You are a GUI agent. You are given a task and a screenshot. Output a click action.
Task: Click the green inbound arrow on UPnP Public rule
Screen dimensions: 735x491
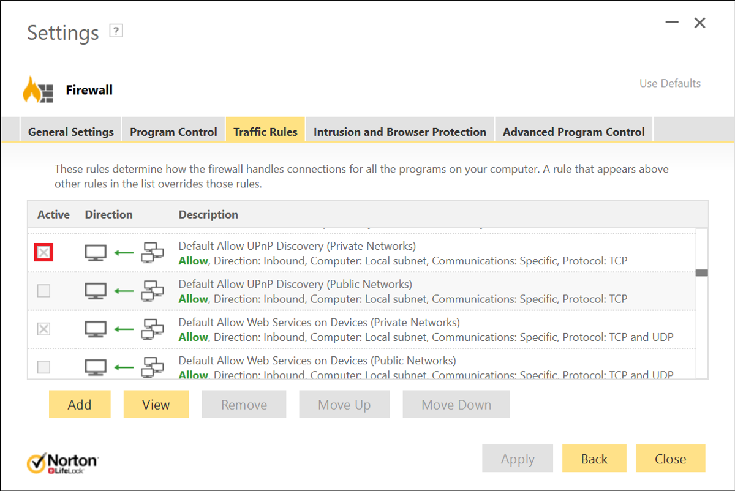tap(123, 290)
